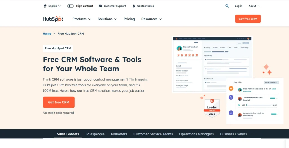Expand the About dropdown
The width and height of the screenshot is (289, 148).
point(254,6)
